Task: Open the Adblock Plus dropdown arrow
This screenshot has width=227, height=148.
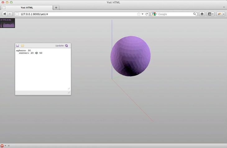Action: (x=5, y=146)
